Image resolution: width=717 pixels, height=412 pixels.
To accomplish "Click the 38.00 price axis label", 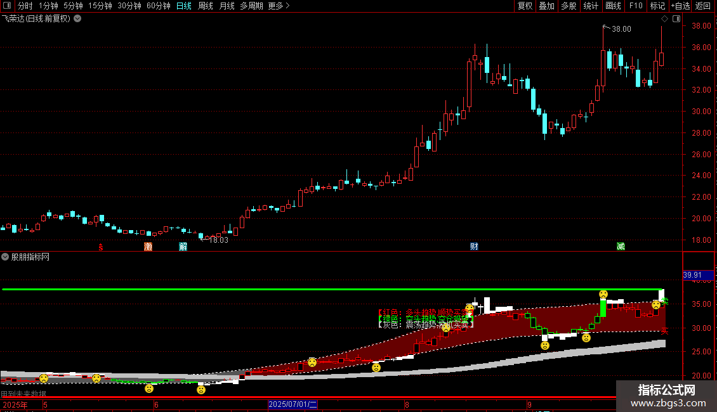I will coord(701,26).
